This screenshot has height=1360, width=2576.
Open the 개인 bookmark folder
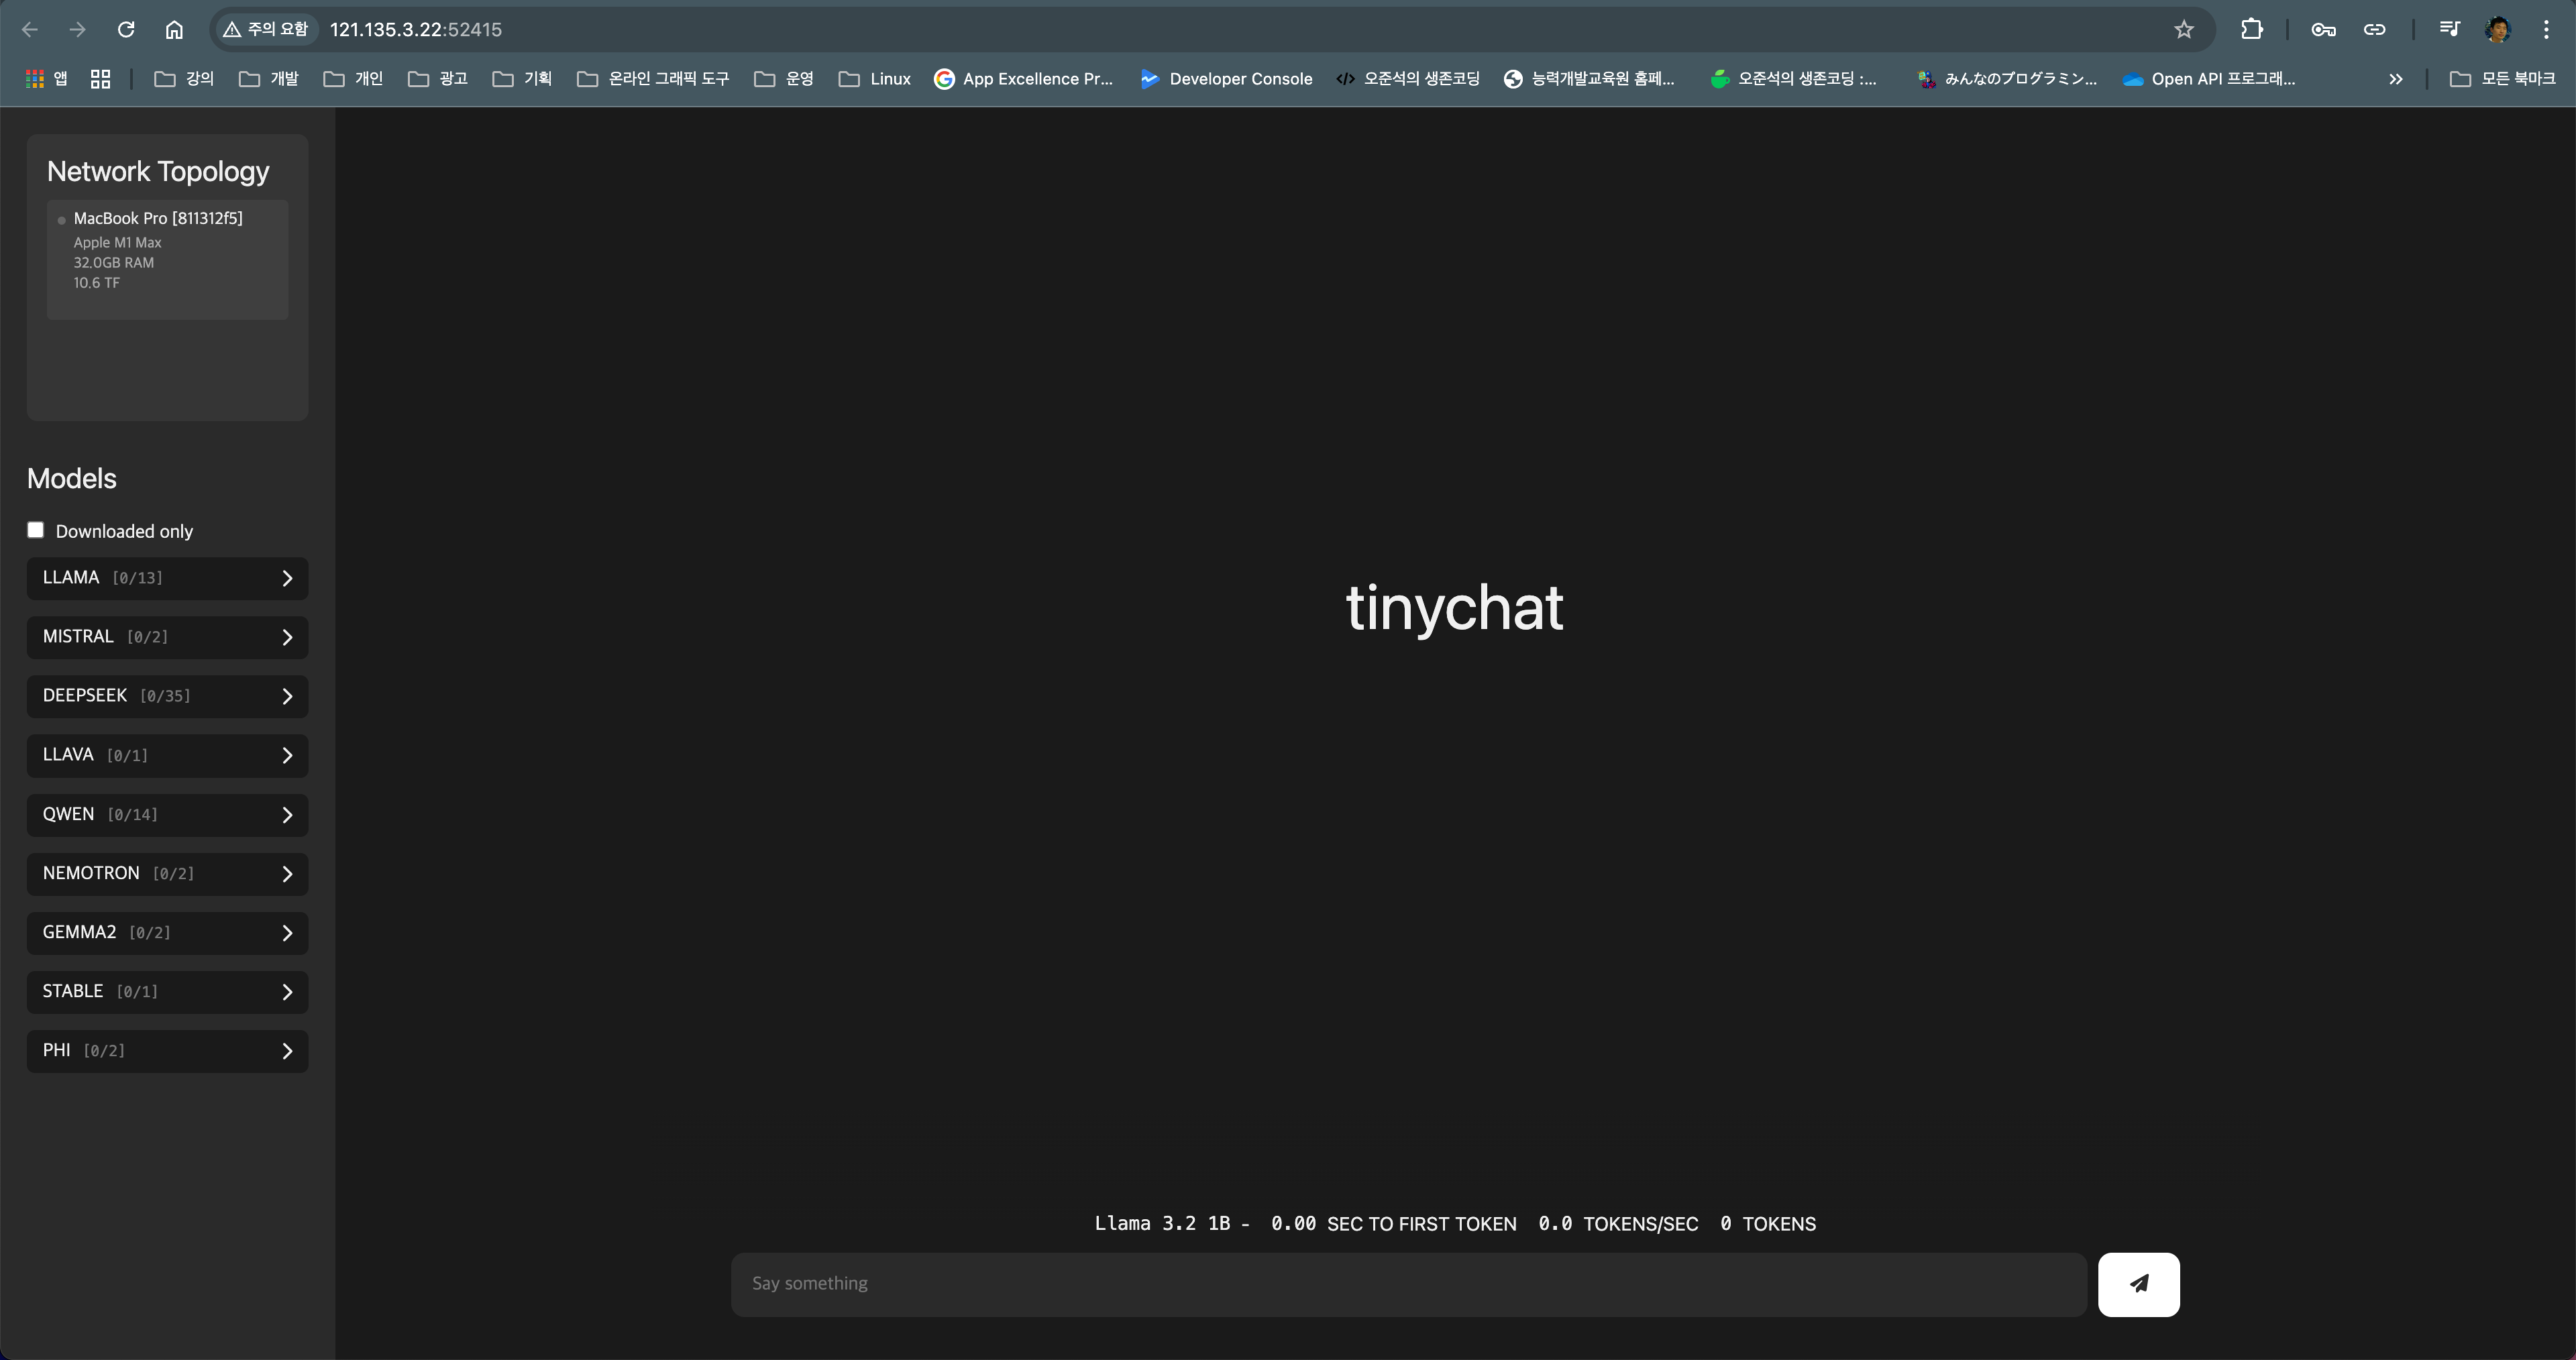click(x=353, y=79)
